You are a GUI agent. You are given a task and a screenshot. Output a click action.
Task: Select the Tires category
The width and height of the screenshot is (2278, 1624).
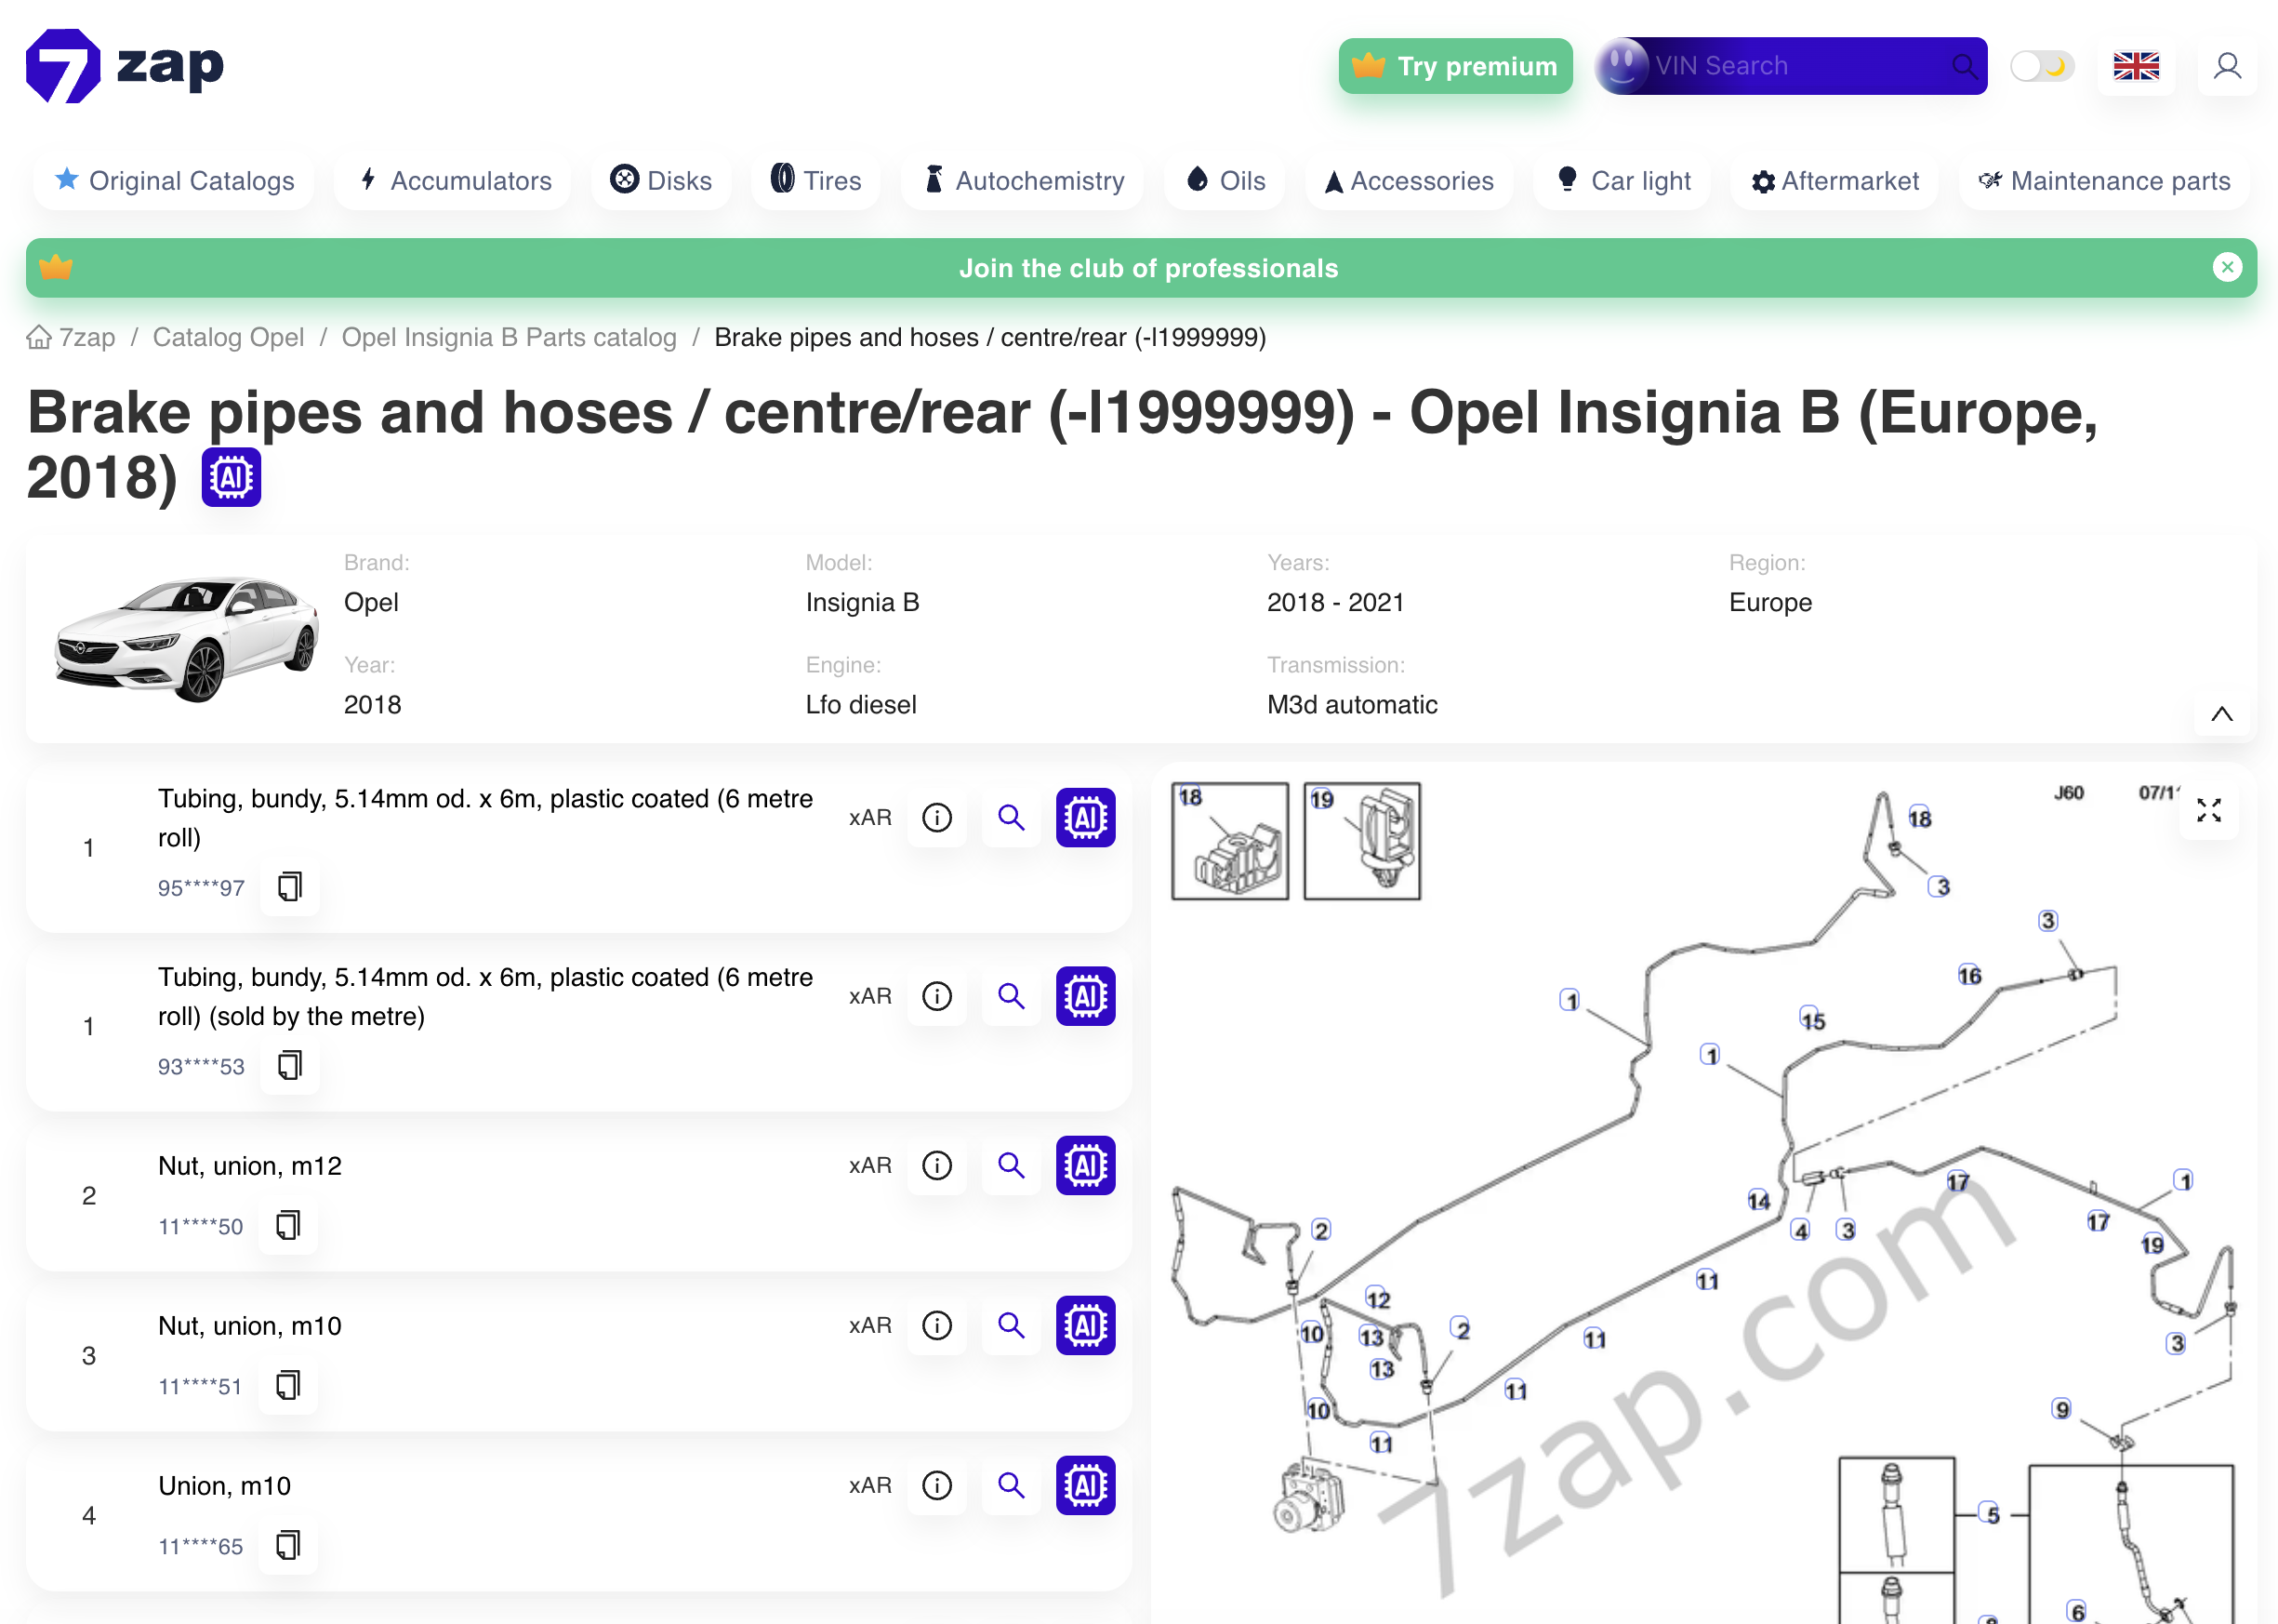[x=815, y=181]
